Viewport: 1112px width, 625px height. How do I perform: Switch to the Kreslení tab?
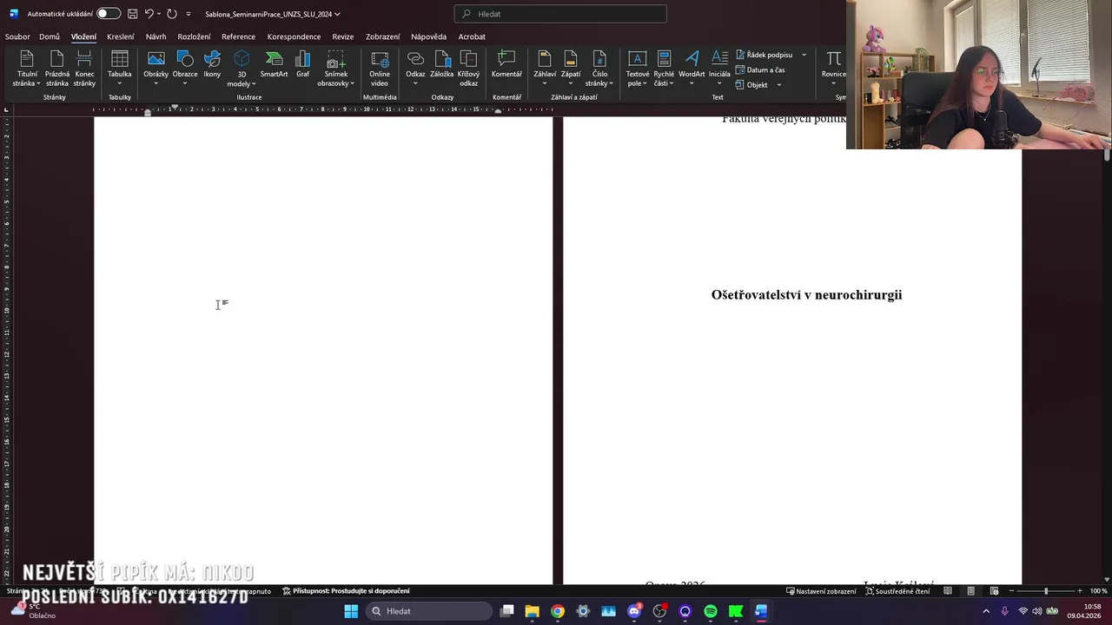pyautogui.click(x=121, y=36)
